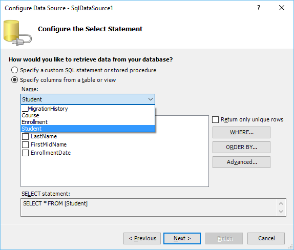Viewport: 294px width, 250px height.
Task: Open Advanced SQL generation options
Action: (x=242, y=162)
